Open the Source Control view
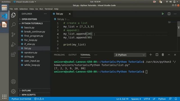The height and width of the screenshot is (101, 180). tap(13, 35)
